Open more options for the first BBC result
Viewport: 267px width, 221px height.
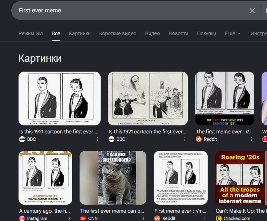tap(98, 139)
